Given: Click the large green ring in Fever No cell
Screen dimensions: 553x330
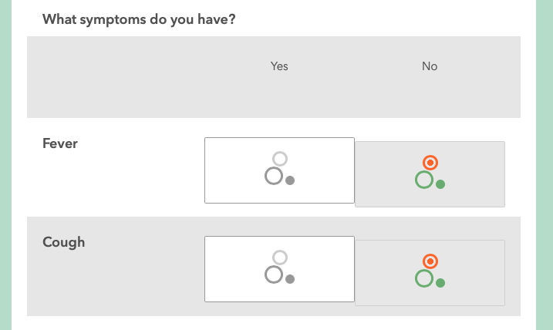Looking at the screenshot, I should pos(423,180).
